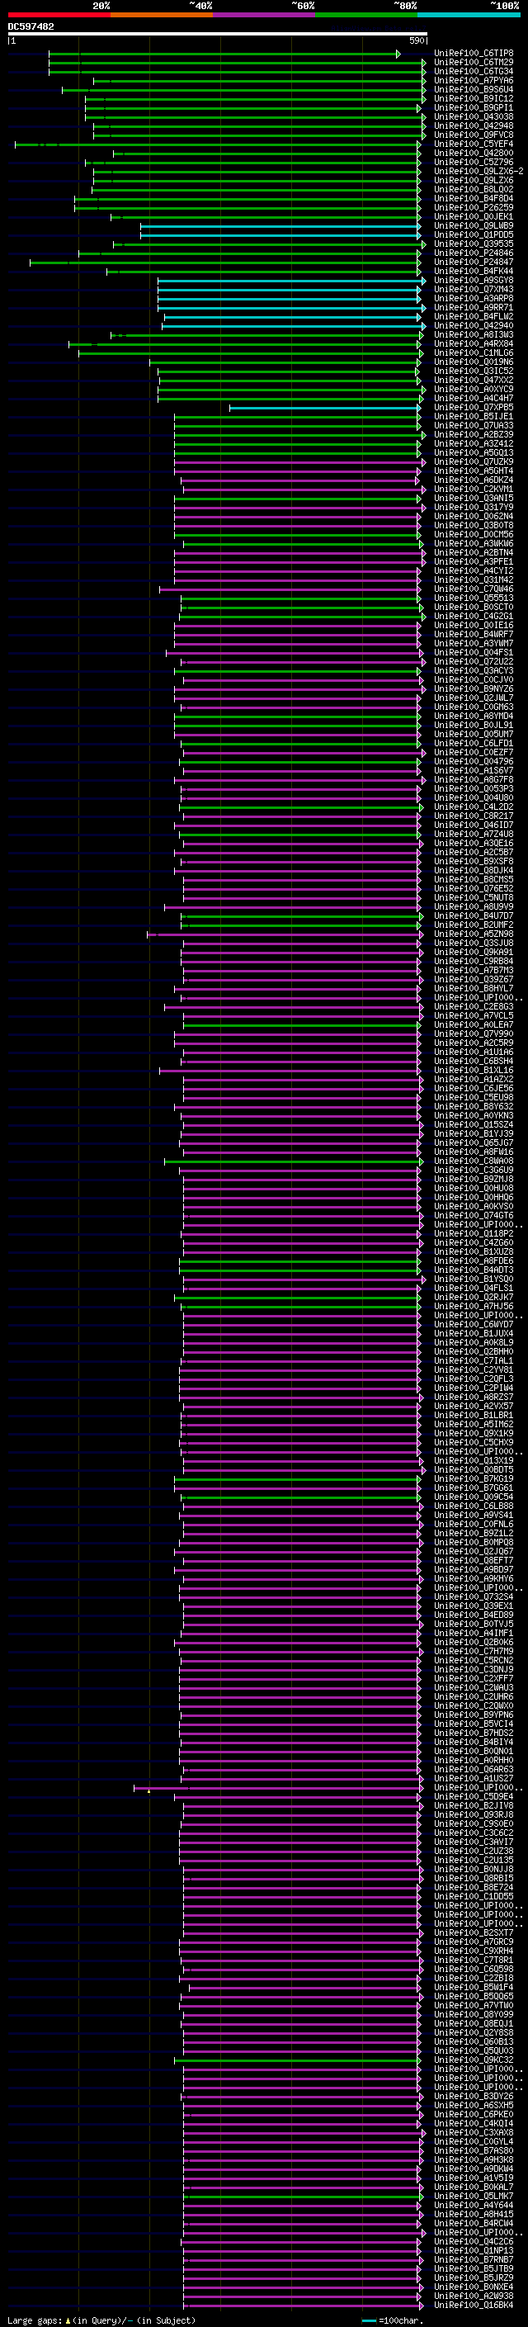This screenshot has width=528, height=2327.
Task: Select label UniRef100_A0LEA7
Action: (x=474, y=1024)
